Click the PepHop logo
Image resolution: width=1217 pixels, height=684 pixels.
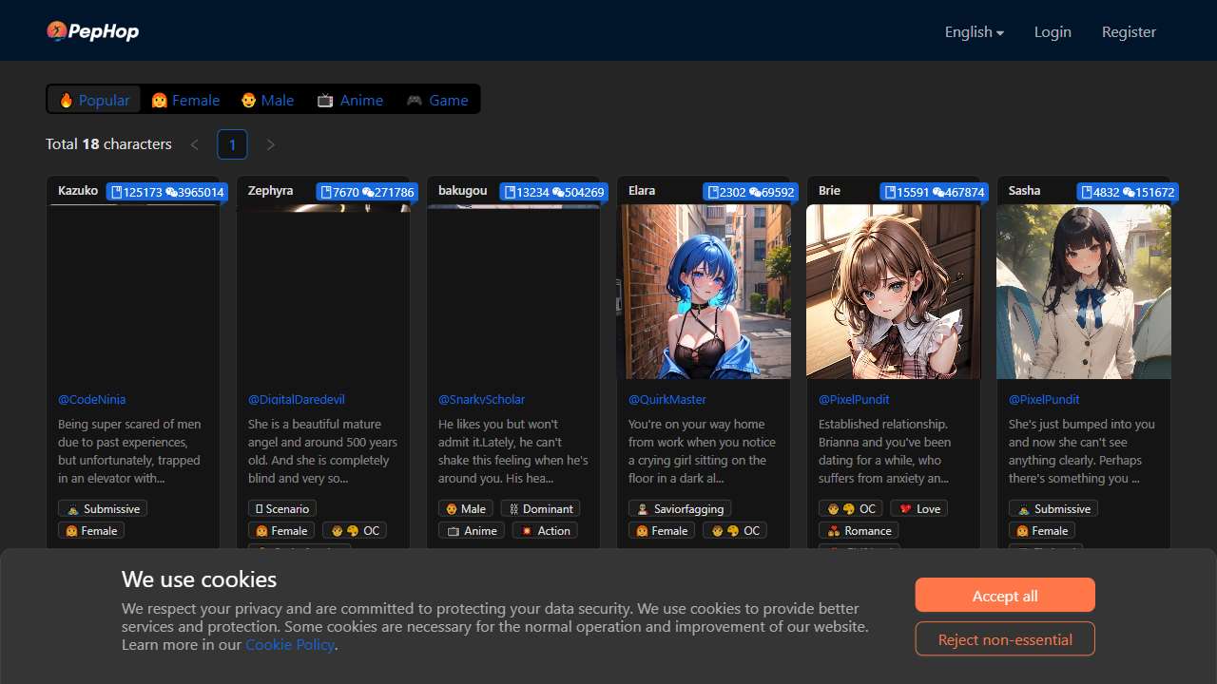93,31
